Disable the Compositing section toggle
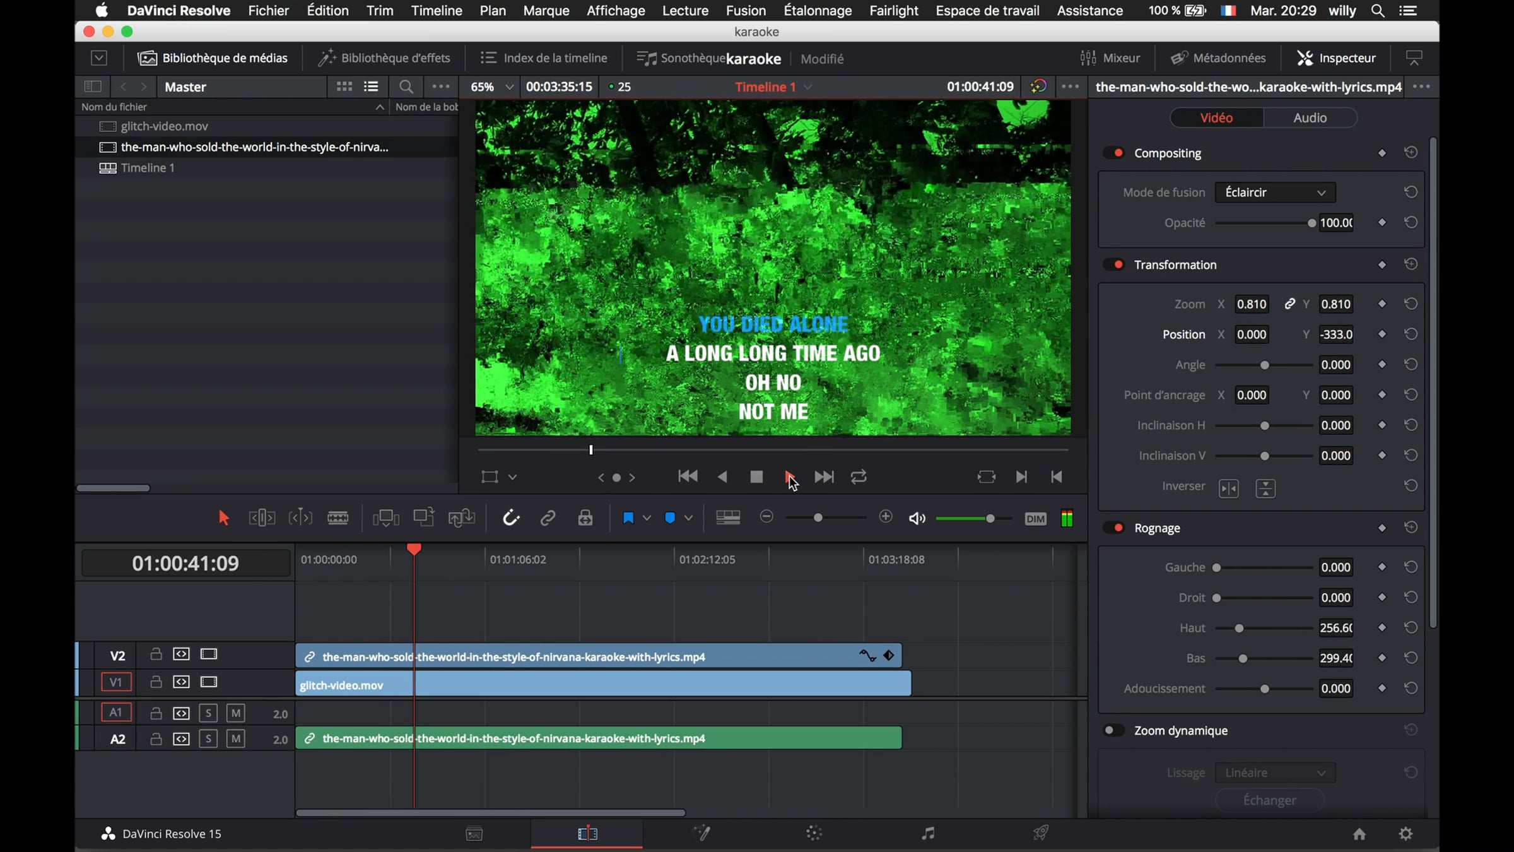This screenshot has height=852, width=1514. pyautogui.click(x=1114, y=153)
